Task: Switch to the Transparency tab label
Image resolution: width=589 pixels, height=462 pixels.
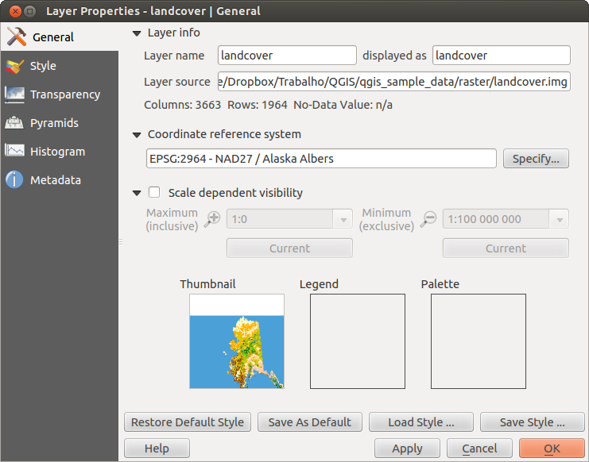Action: [65, 94]
